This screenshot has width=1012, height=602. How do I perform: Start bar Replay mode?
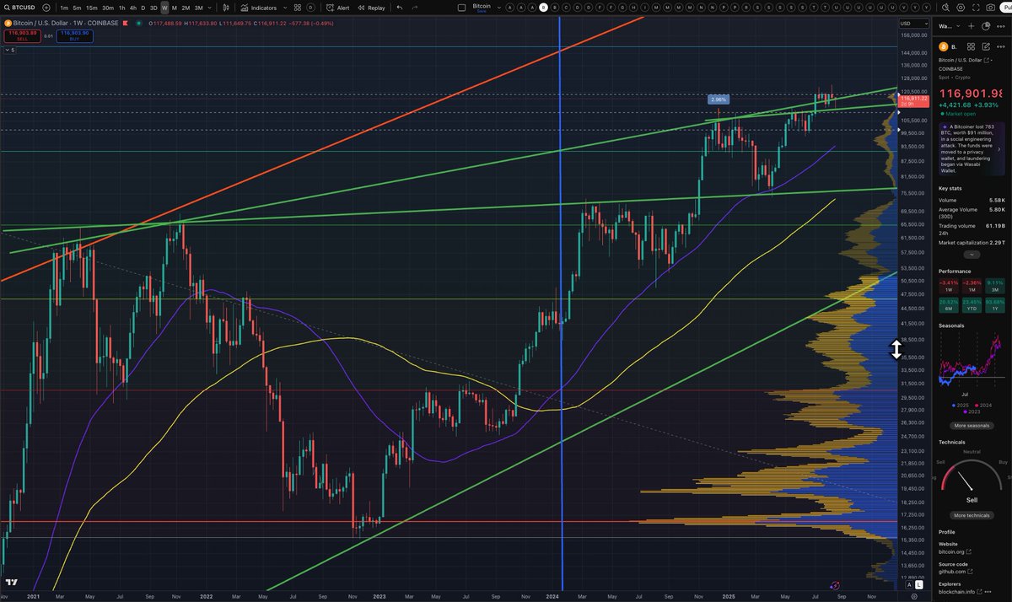[371, 8]
